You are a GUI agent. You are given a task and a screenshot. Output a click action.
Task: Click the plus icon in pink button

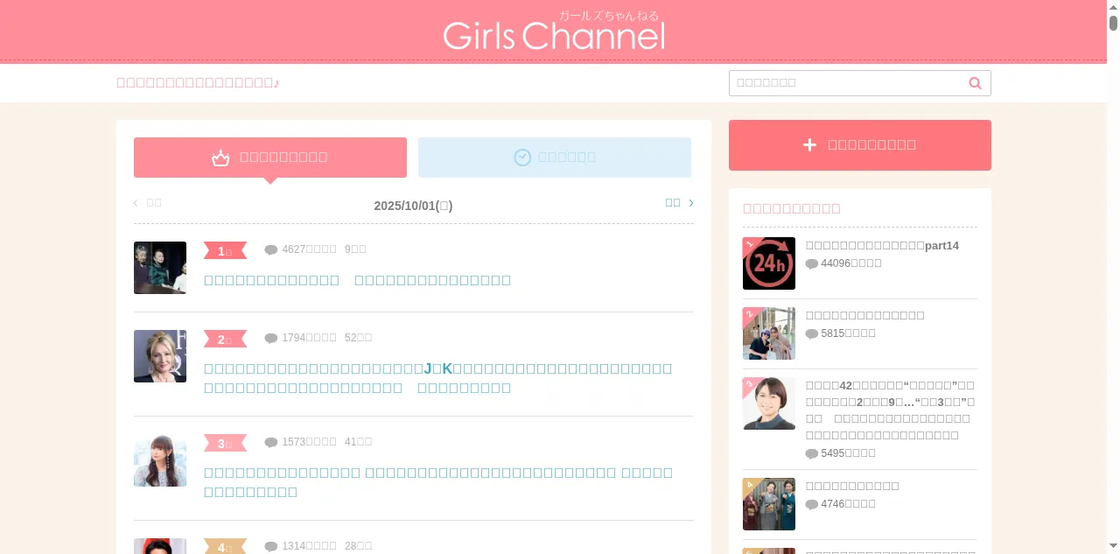click(x=809, y=145)
